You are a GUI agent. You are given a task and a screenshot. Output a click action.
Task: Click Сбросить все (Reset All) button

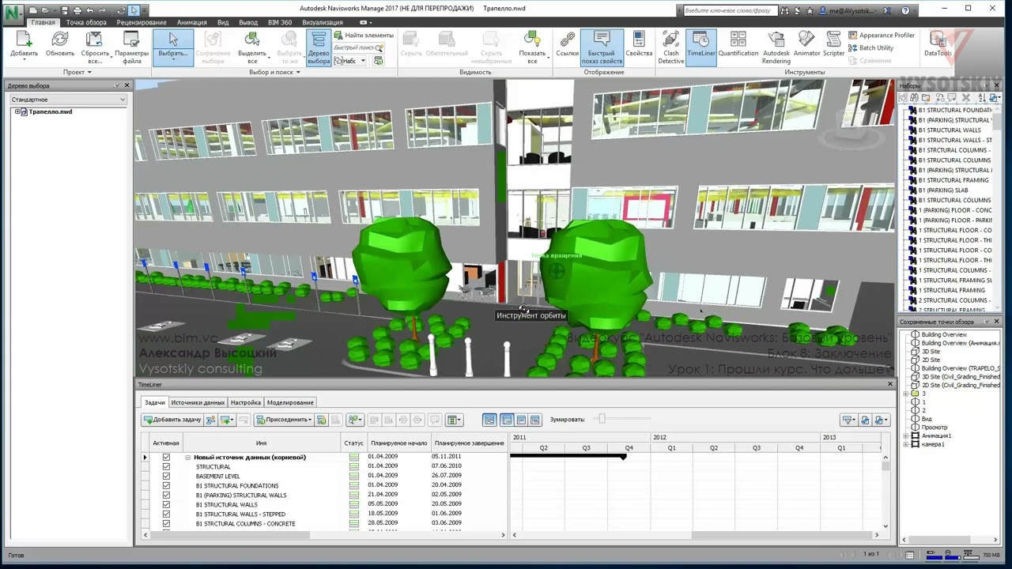tap(95, 47)
